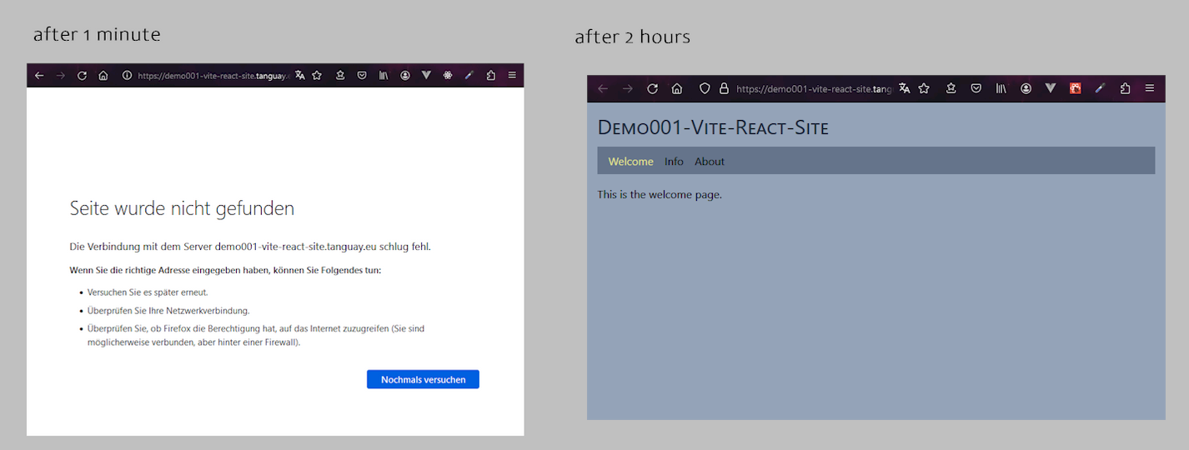
Task: Click the padlock icon in Demo001 browser
Action: point(724,88)
